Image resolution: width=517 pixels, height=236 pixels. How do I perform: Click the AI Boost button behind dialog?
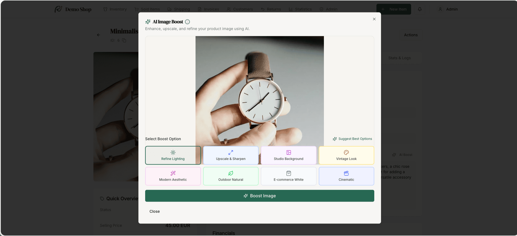point(402,155)
